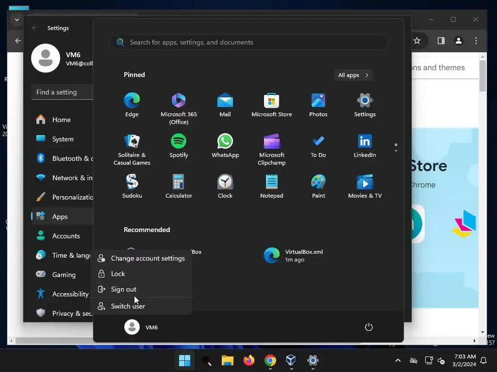Focus the Start menu search box
The image size is (497, 372).
[x=248, y=43]
